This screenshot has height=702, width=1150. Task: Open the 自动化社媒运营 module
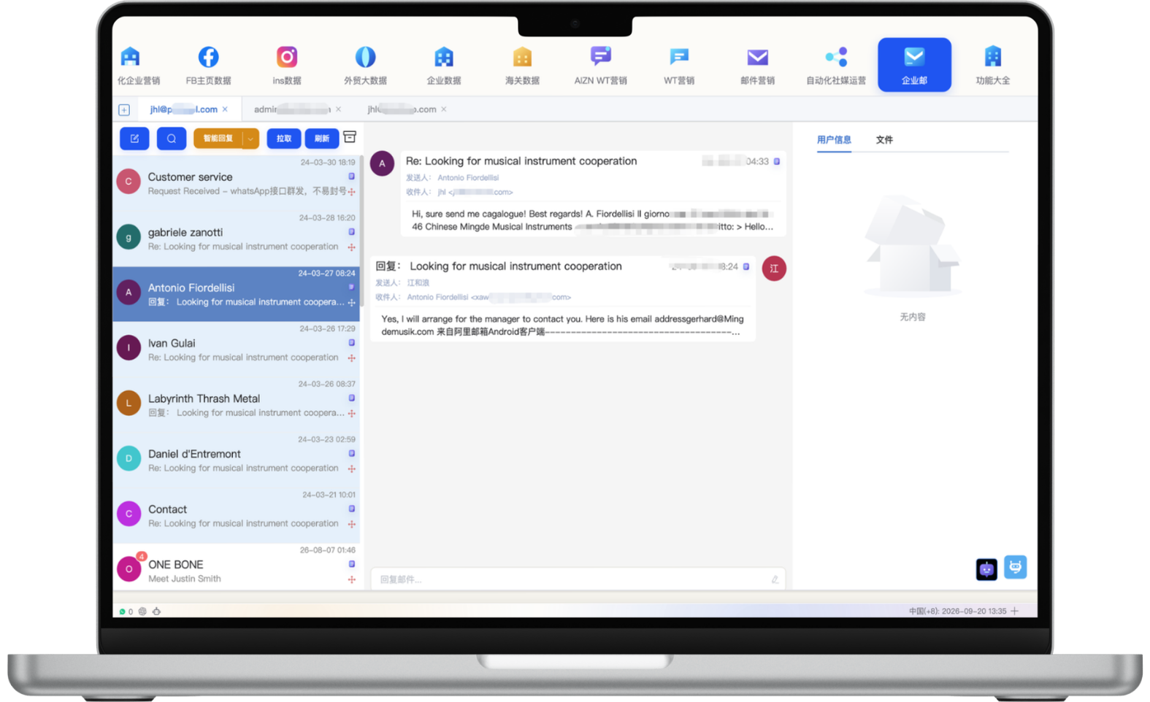pos(836,65)
